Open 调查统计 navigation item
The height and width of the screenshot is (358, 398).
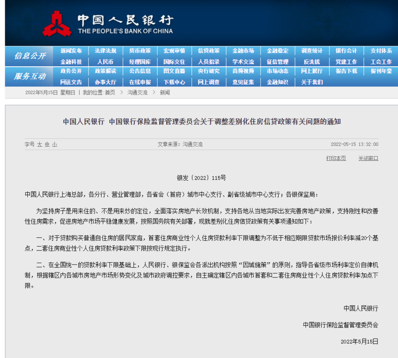(312, 51)
